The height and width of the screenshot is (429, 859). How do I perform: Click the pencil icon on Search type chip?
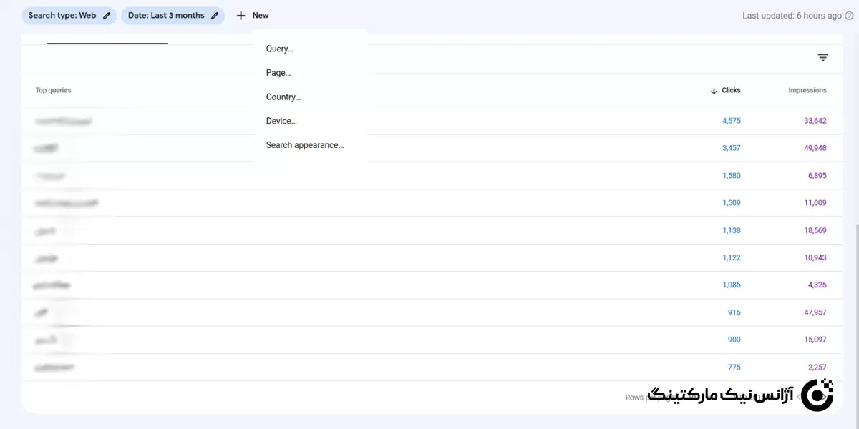coord(107,16)
